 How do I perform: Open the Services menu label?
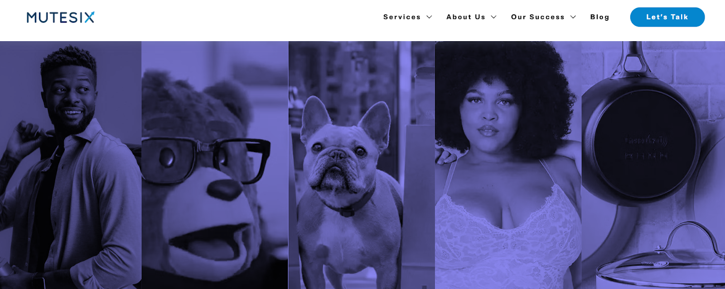tap(402, 17)
